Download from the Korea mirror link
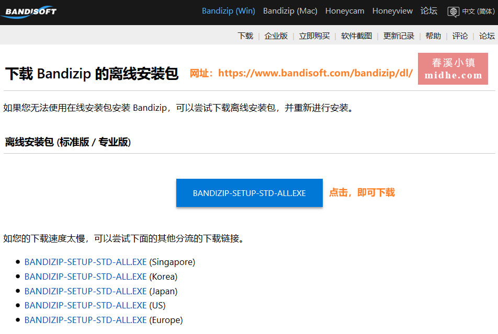Image resolution: width=498 pixels, height=334 pixels. pos(85,277)
